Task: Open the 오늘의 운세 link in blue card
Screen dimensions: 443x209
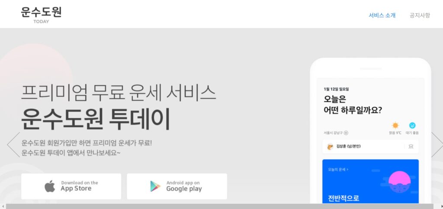Action: pos(338,170)
